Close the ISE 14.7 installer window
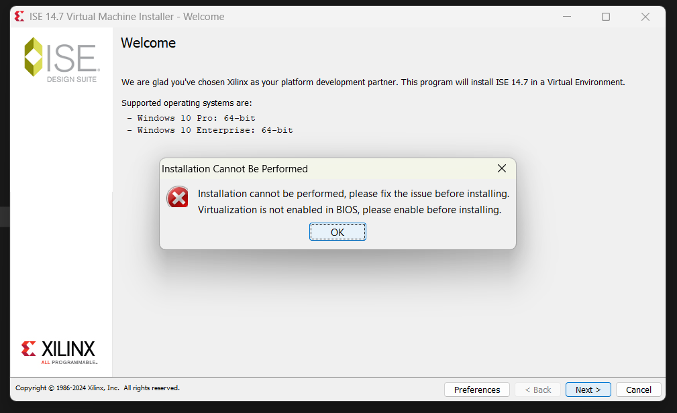 point(645,16)
